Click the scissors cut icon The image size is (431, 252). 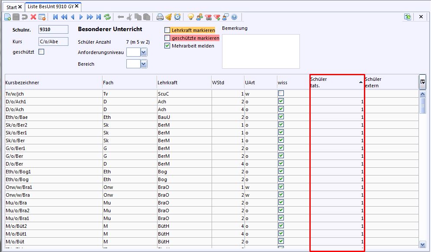pyautogui.click(x=129, y=17)
